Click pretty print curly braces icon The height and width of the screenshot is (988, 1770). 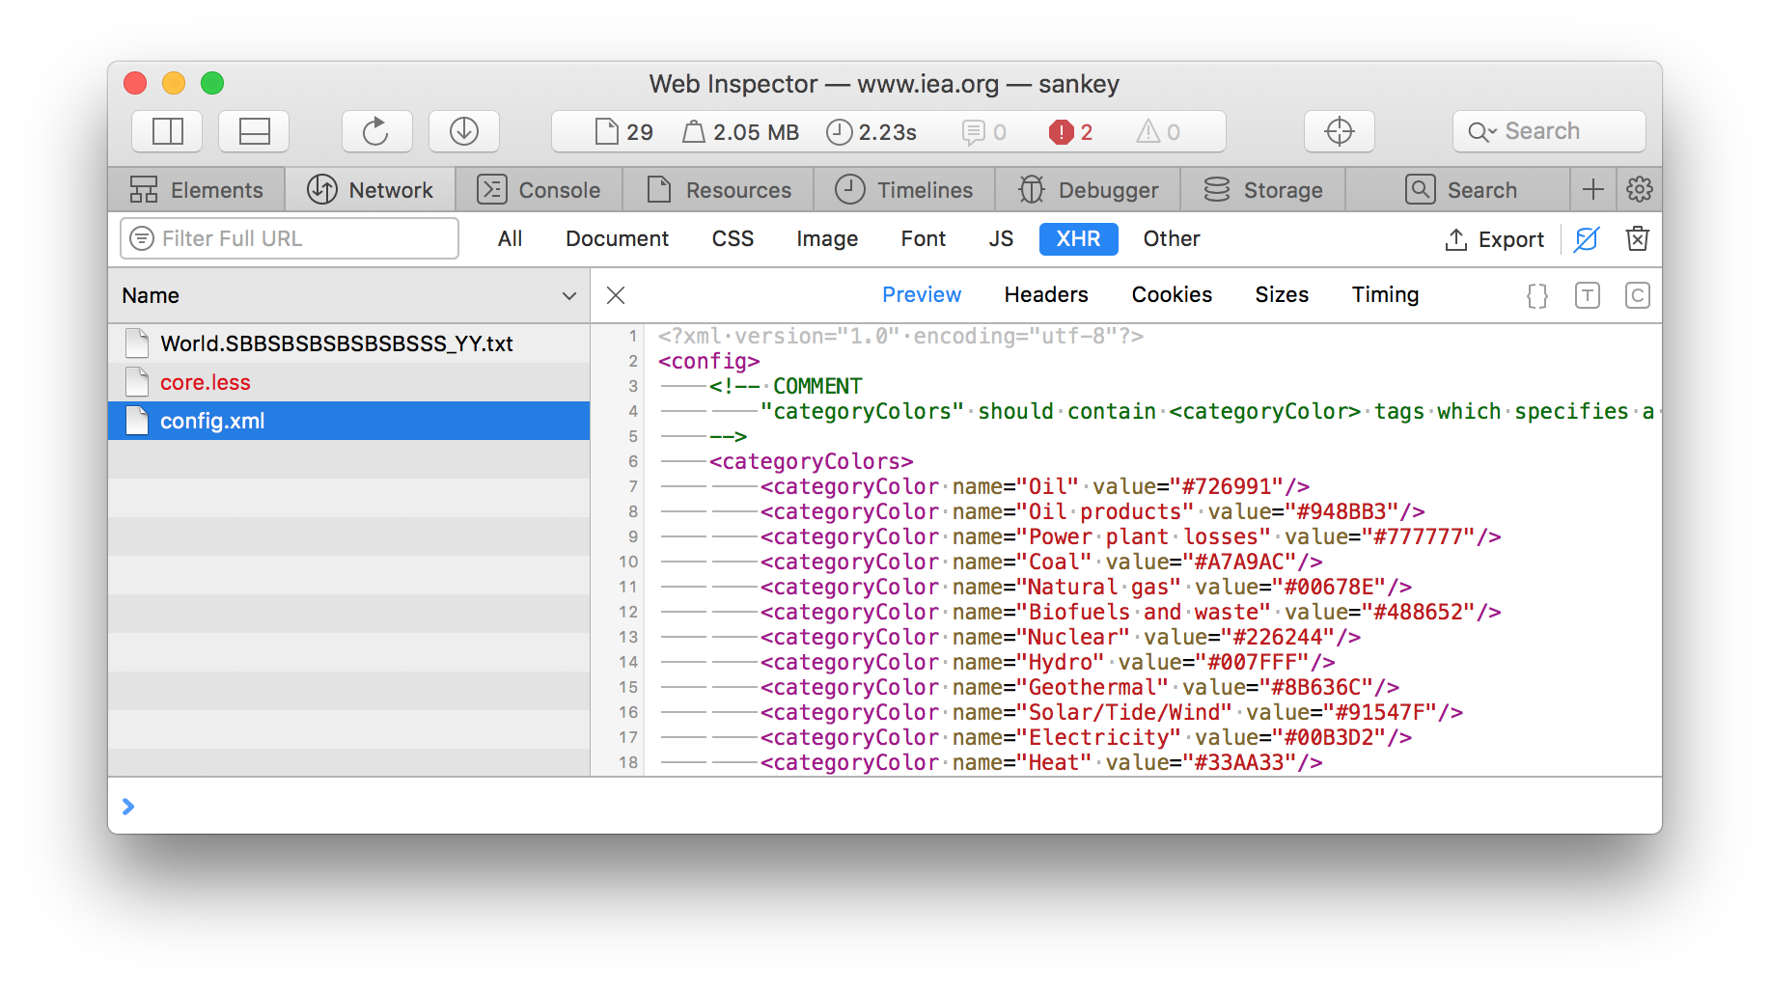(x=1536, y=295)
